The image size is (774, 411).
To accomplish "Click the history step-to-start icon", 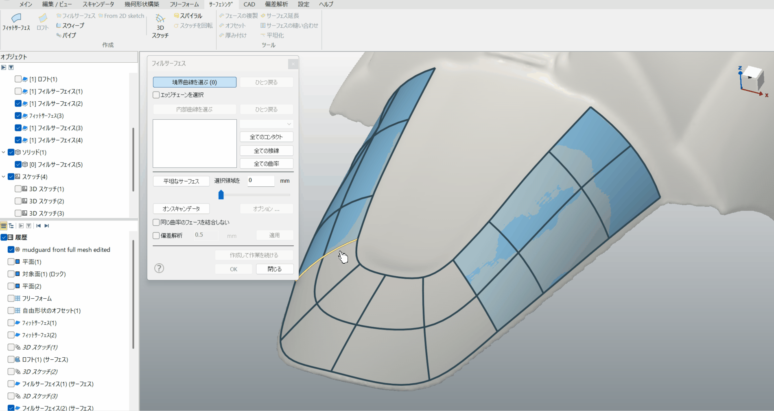I will [38, 226].
